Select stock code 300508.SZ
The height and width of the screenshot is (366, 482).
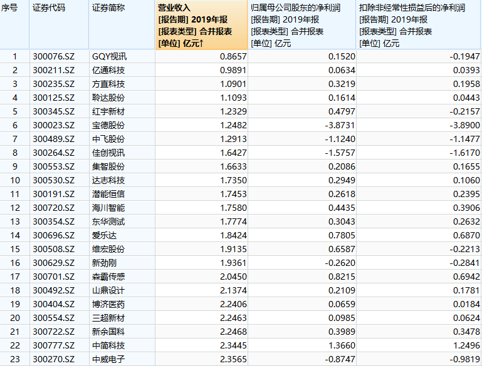54,249
